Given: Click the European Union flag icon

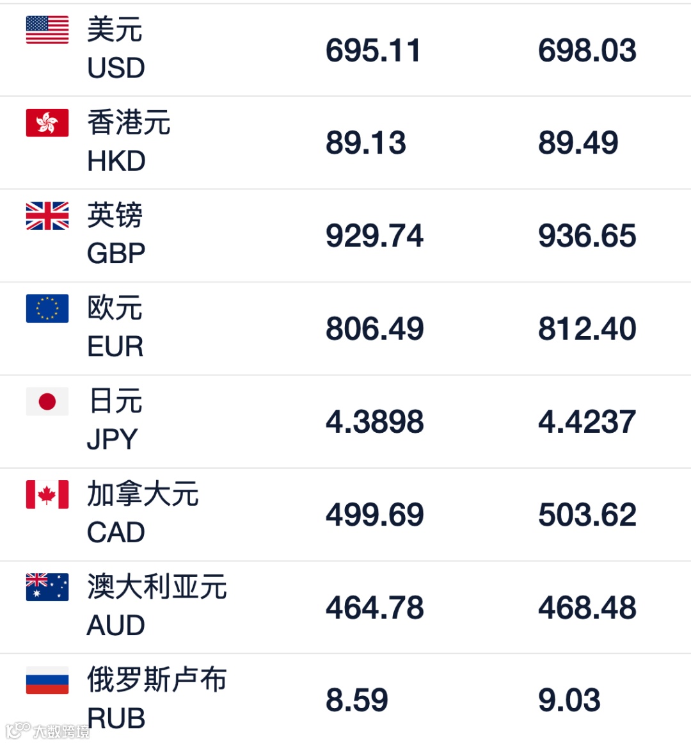Looking at the screenshot, I should [47, 309].
